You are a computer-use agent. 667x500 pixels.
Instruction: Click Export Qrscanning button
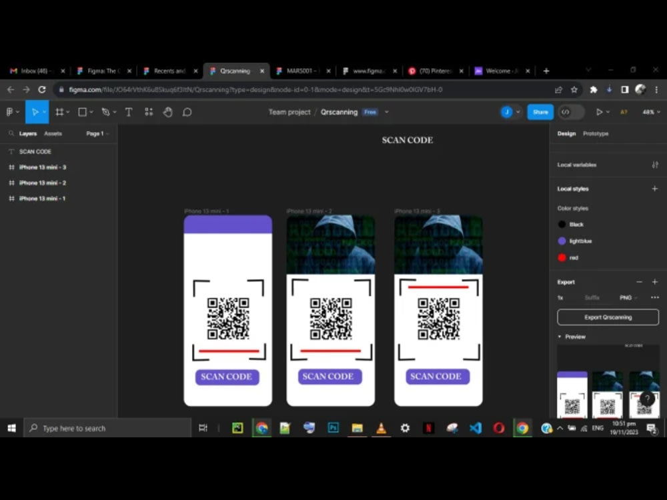point(608,317)
